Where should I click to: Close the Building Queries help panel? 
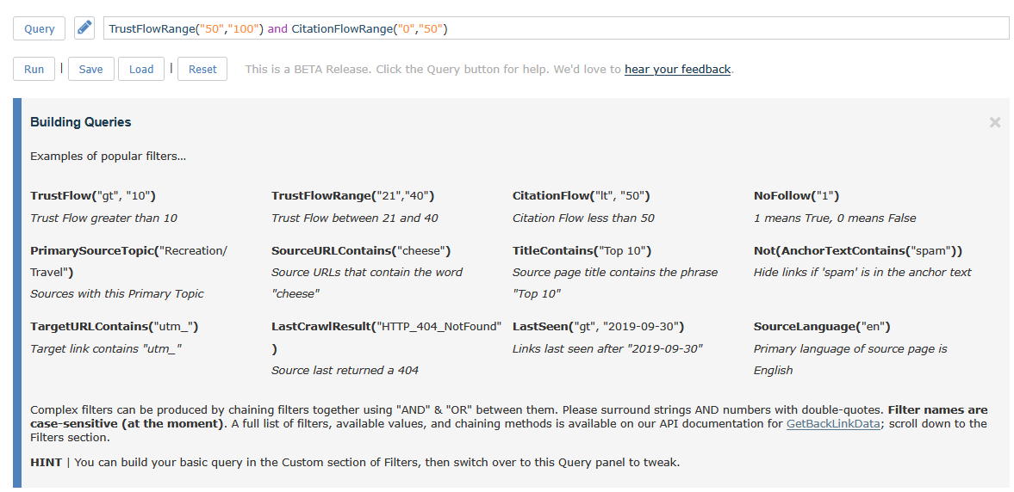(995, 122)
